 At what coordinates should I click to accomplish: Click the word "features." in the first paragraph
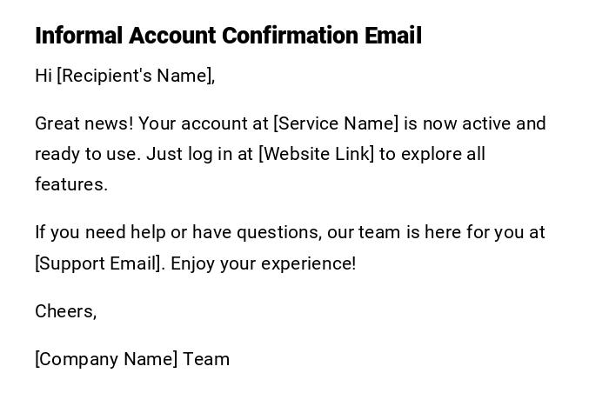tap(71, 184)
